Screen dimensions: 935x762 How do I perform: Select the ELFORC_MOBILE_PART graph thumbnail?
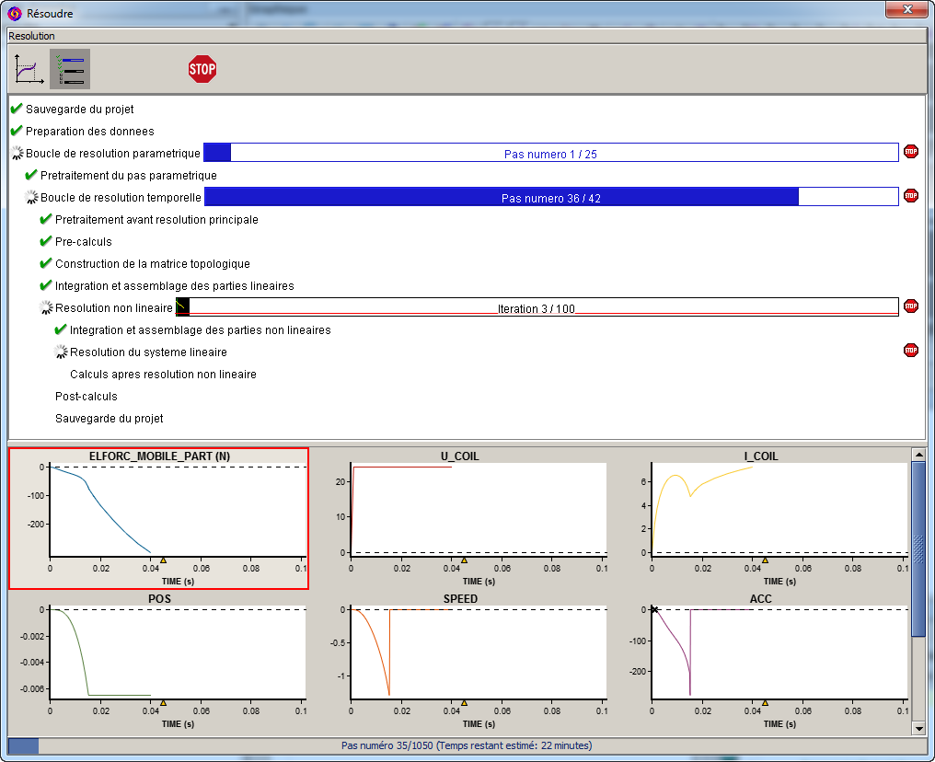[x=158, y=518]
